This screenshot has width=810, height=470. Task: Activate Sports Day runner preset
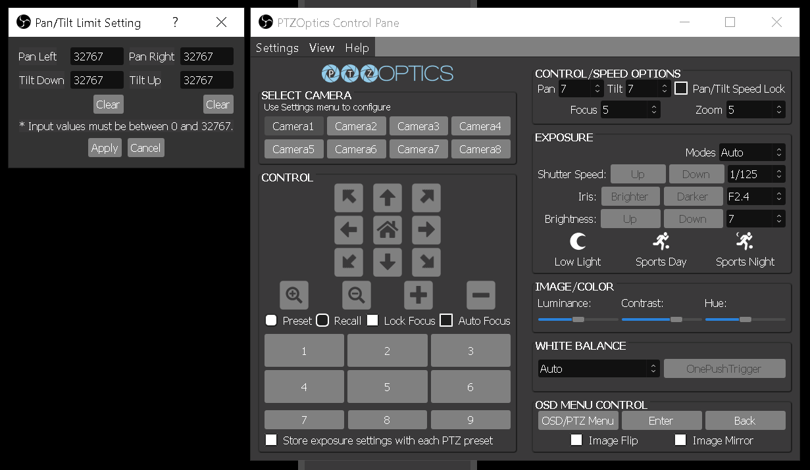(x=661, y=242)
